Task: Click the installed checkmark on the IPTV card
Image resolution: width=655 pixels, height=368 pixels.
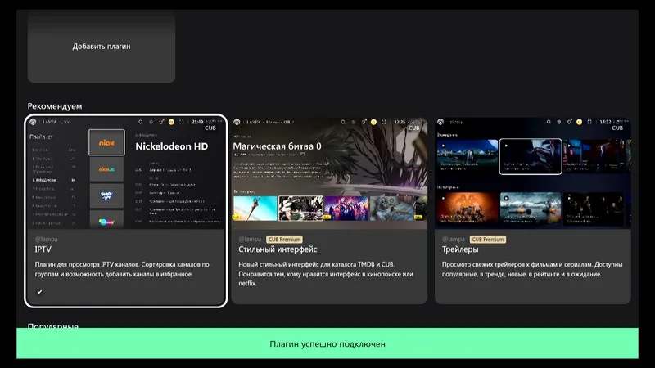Action: coord(39,292)
